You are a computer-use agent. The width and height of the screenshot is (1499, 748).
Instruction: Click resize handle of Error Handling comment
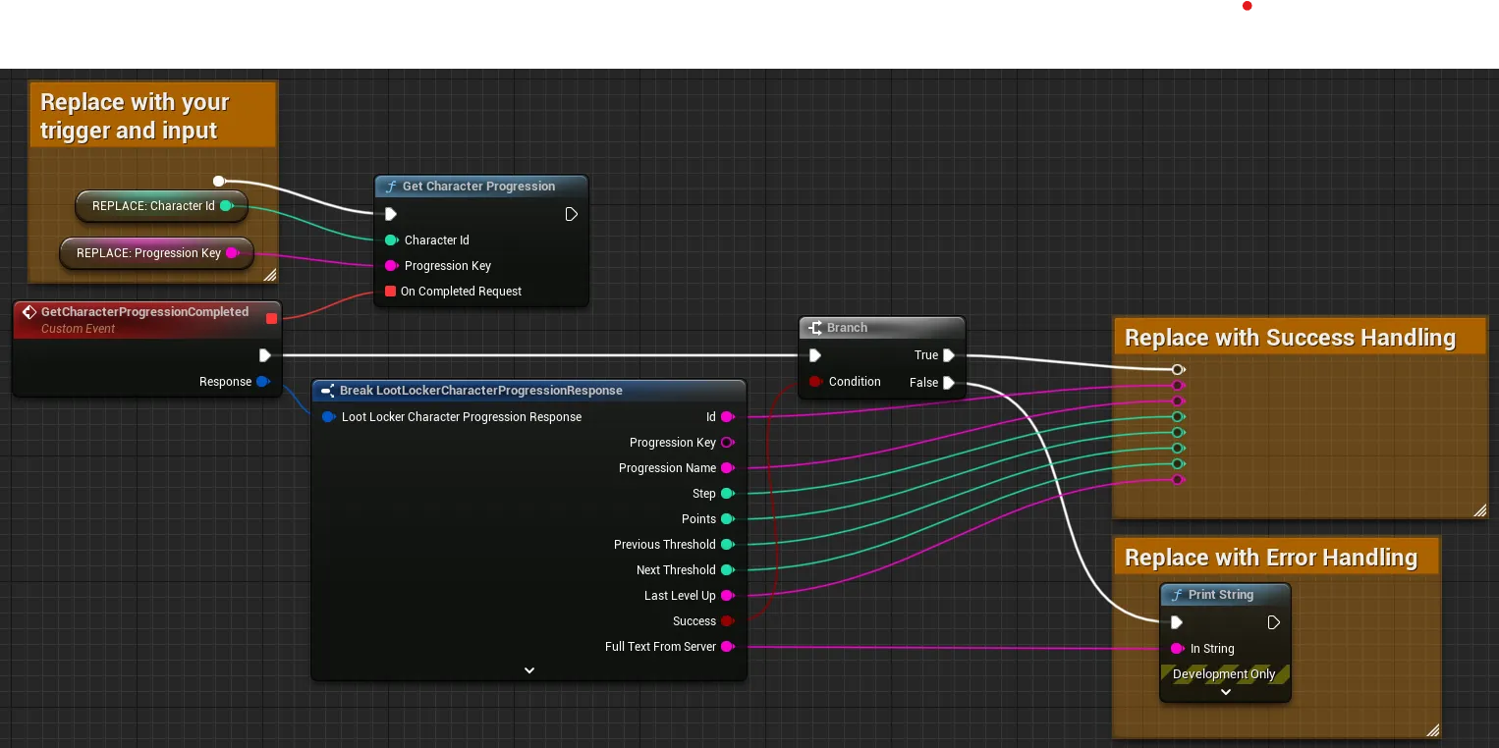click(x=1433, y=730)
